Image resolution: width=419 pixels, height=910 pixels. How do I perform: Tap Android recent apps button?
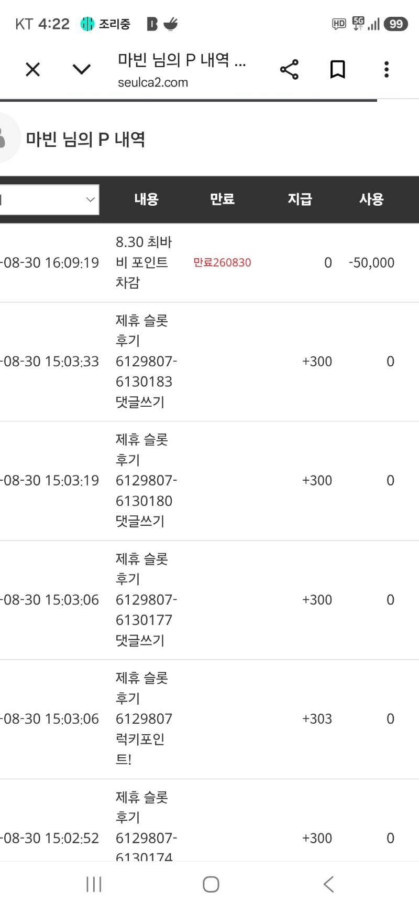(94, 884)
